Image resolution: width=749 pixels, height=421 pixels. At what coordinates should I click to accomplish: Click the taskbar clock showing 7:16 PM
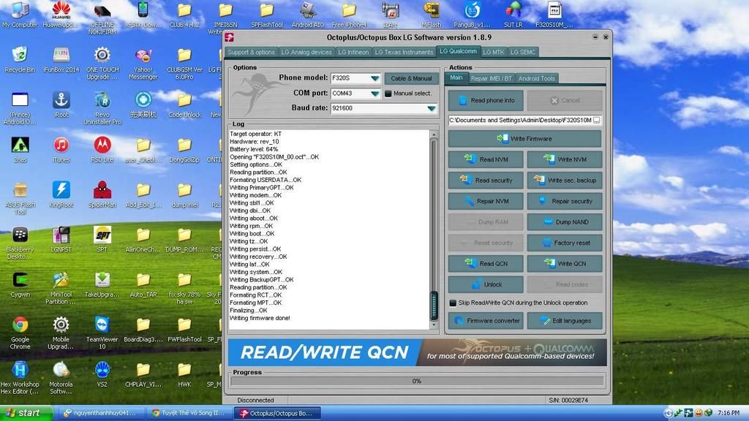pos(729,412)
